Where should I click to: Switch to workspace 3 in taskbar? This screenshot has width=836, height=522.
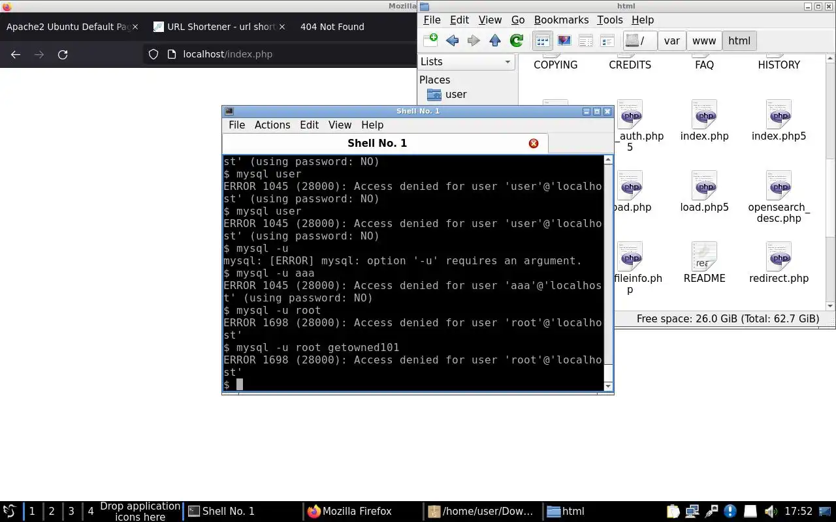pyautogui.click(x=71, y=511)
